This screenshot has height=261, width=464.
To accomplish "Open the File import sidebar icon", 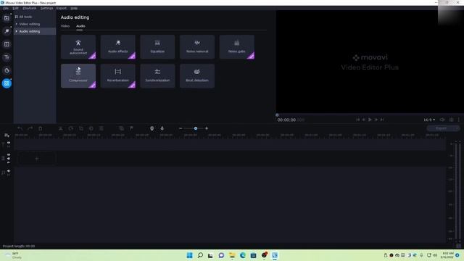I will point(7,18).
